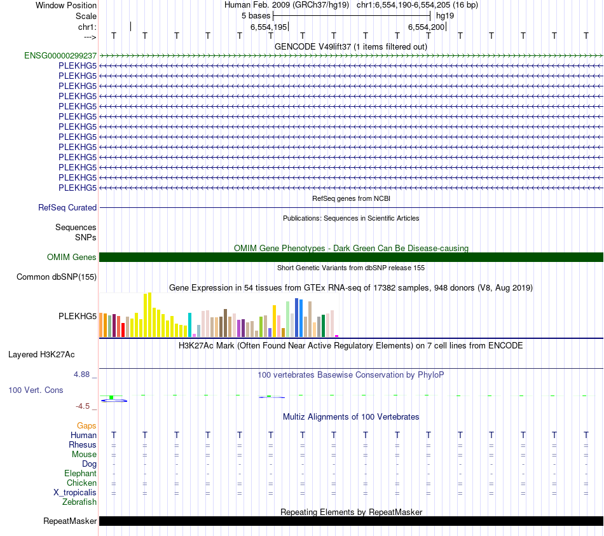Image resolution: width=604 pixels, height=536 pixels.
Task: Click the 5 bases scale text
Action: point(256,16)
